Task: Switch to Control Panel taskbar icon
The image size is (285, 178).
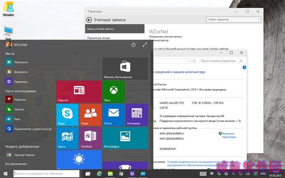Action: pyautogui.click(x=143, y=174)
